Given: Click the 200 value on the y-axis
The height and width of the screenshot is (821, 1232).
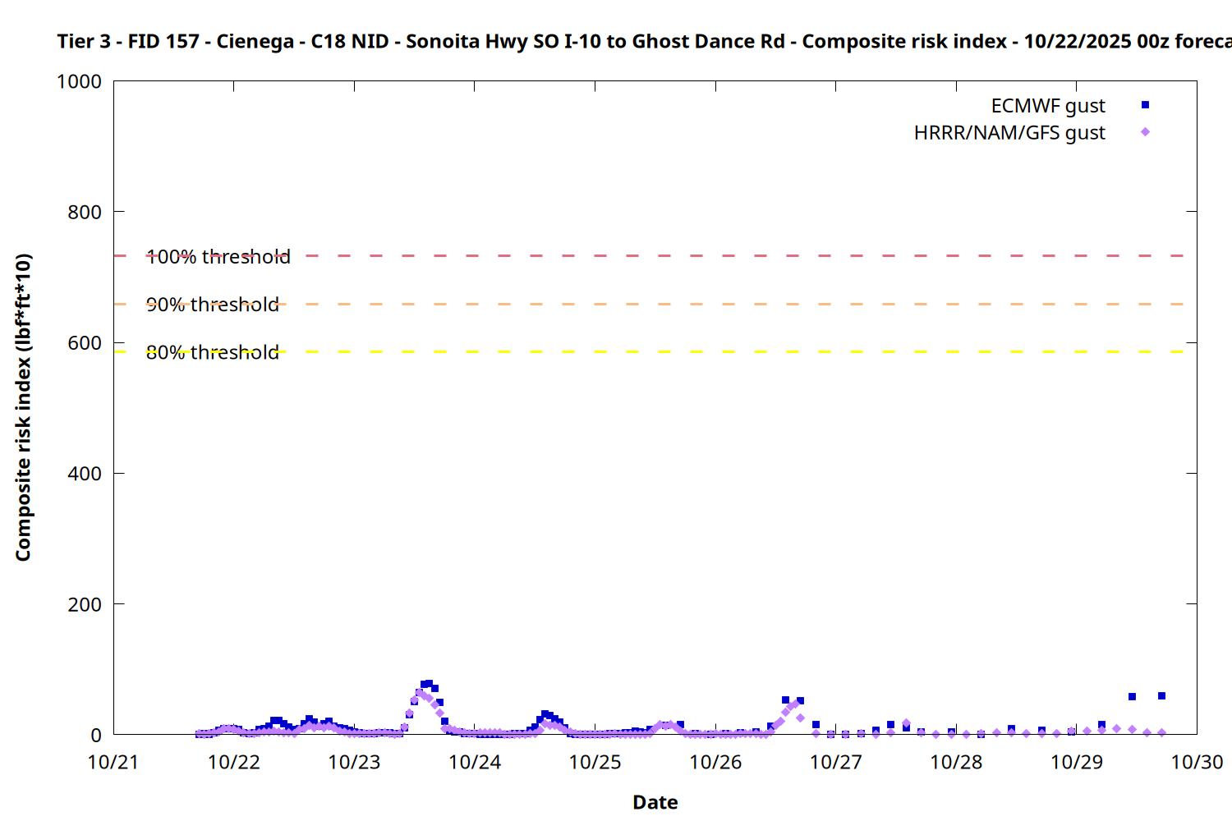Looking at the screenshot, I should point(85,604).
